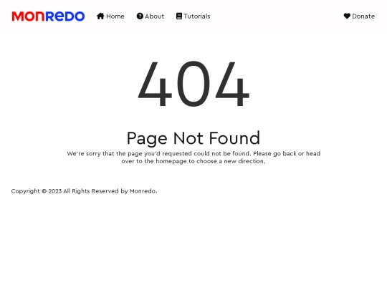
Task: Click the copyright footer text
Action: pyautogui.click(x=84, y=191)
